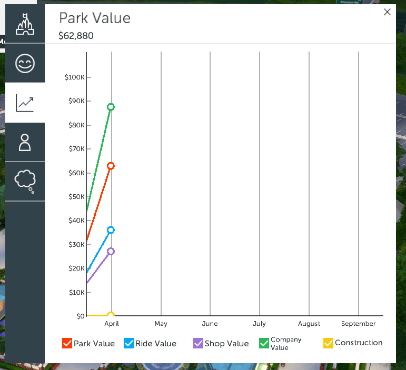Viewport: 406px width, 370px height.
Task: Open the park overview castle icon
Action: [x=25, y=25]
